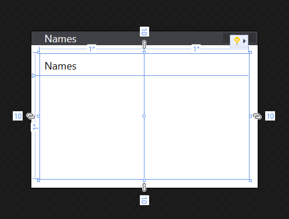Click the Names text in the window title bar

pyautogui.click(x=60, y=39)
